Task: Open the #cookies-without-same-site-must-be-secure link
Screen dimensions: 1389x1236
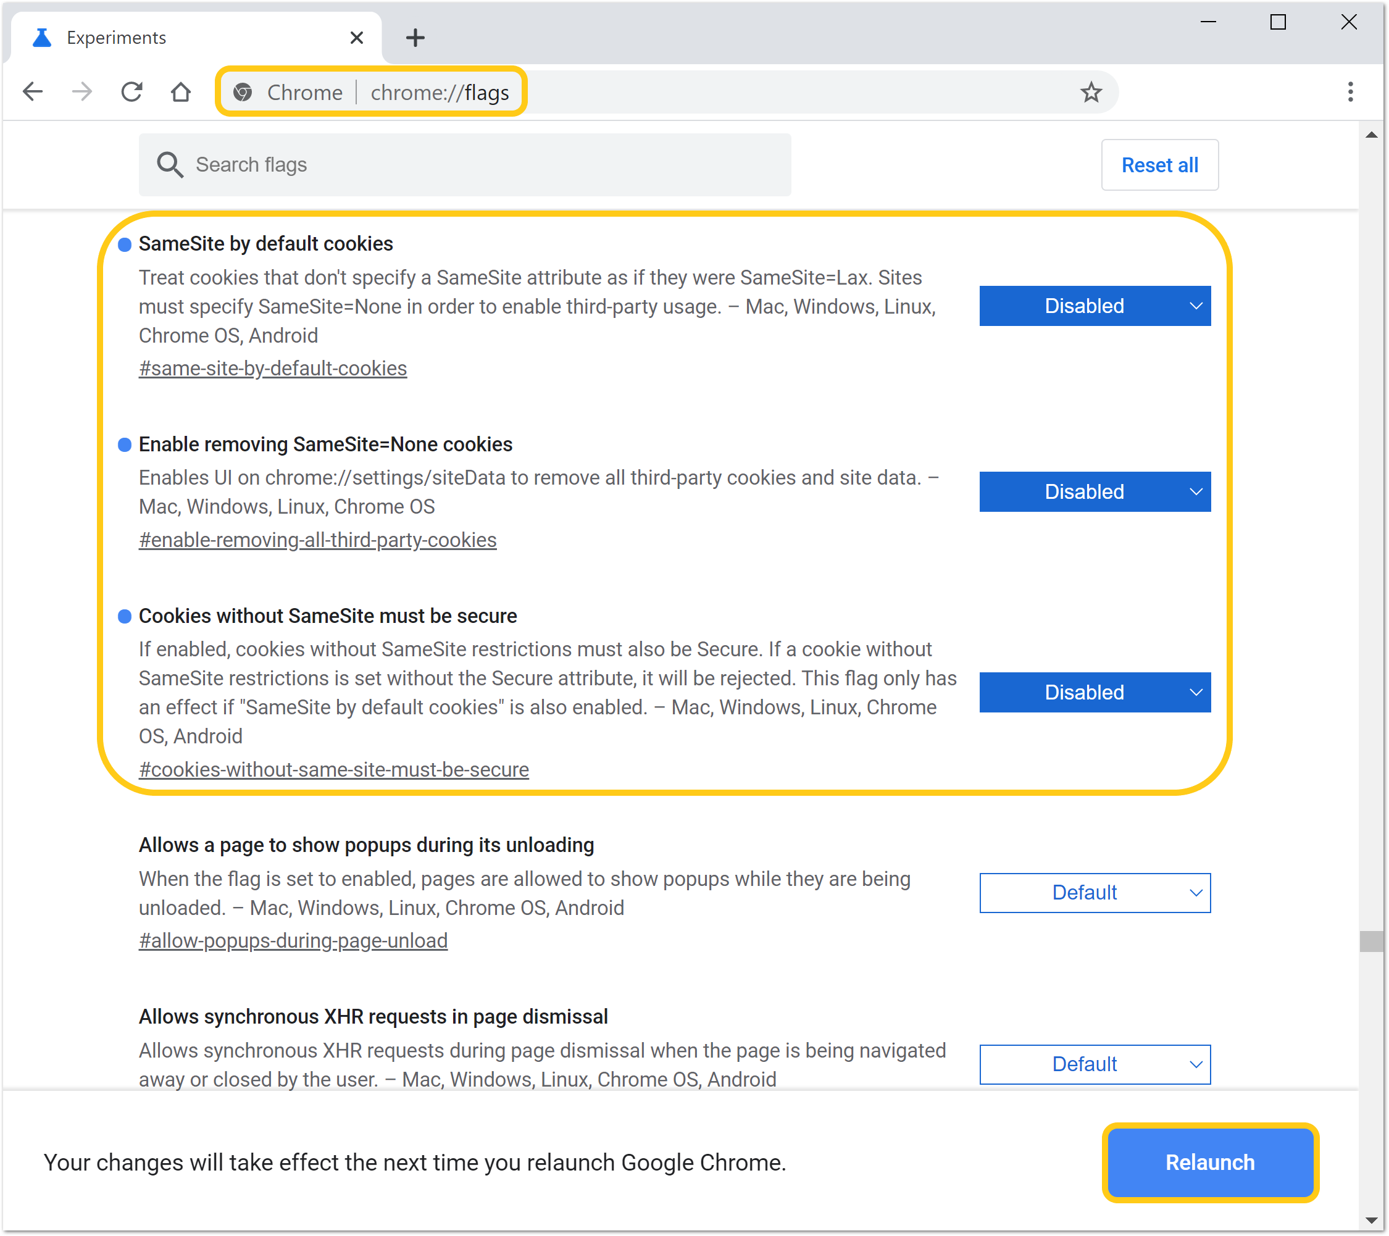Action: pos(333,769)
